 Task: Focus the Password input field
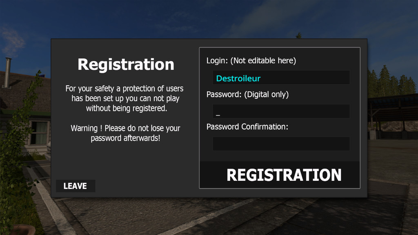pyautogui.click(x=281, y=111)
